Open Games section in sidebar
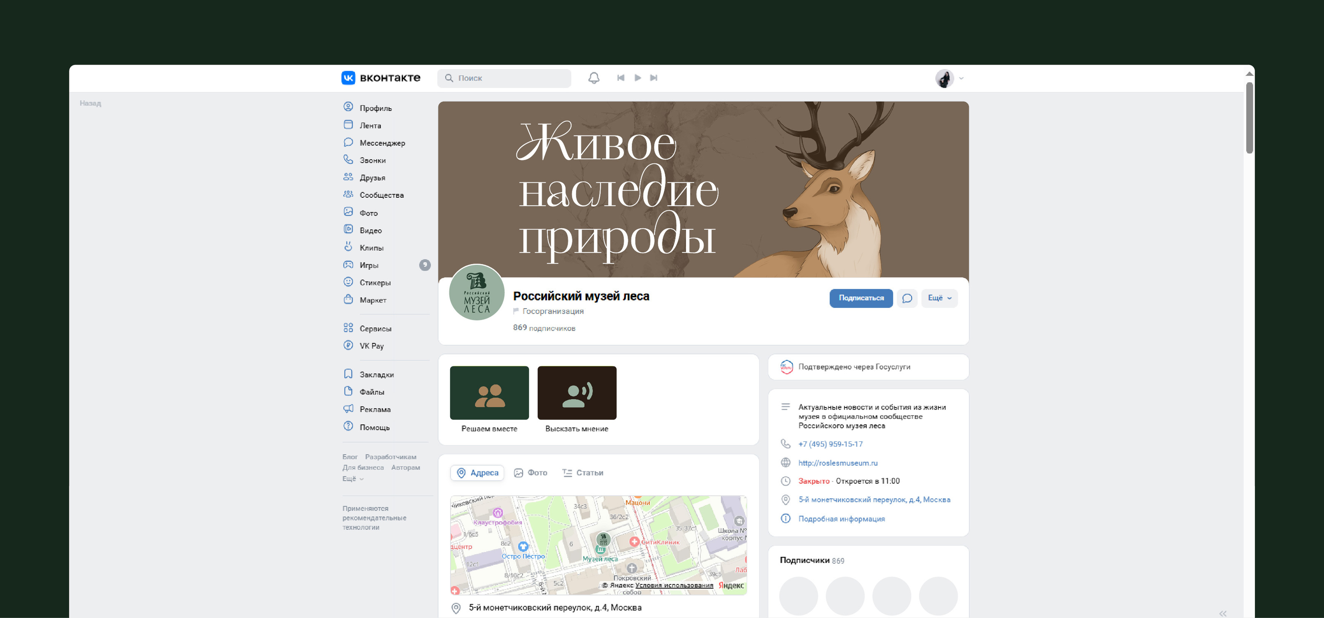The height and width of the screenshot is (618, 1324). [x=369, y=265]
